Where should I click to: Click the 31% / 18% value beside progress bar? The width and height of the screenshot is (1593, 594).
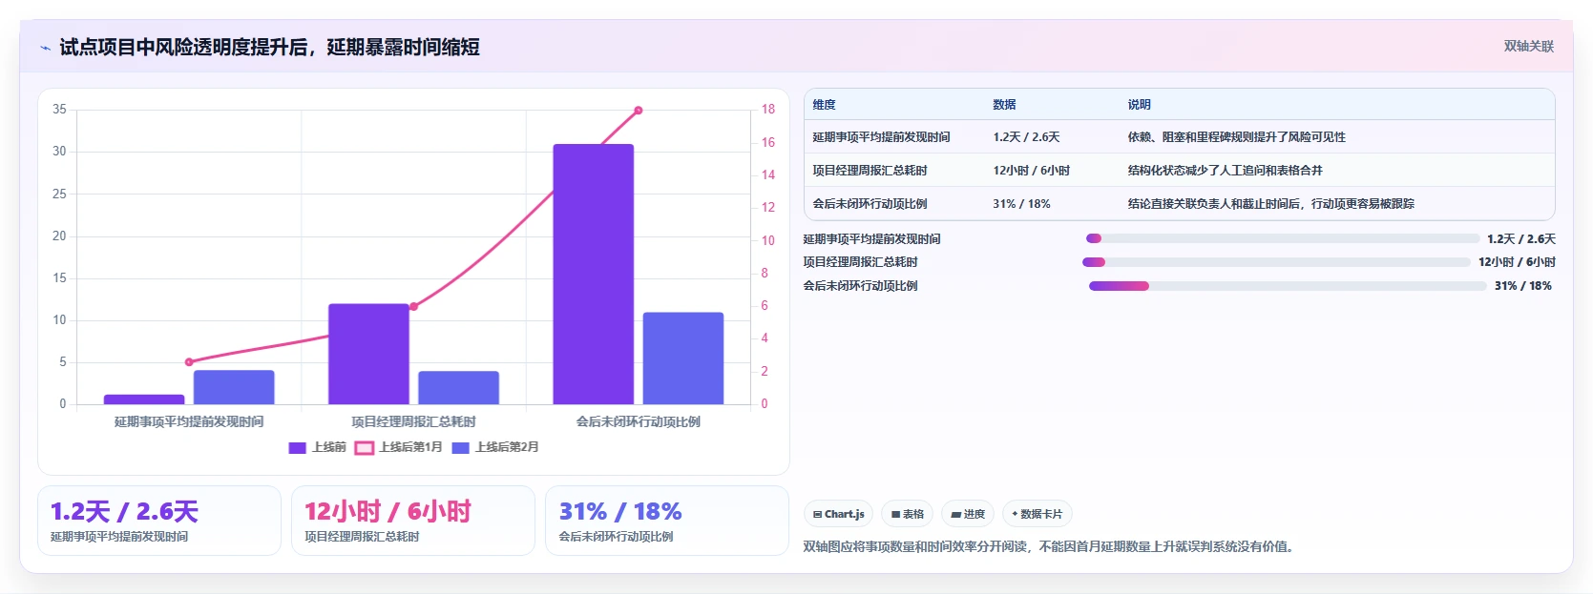point(1523,286)
